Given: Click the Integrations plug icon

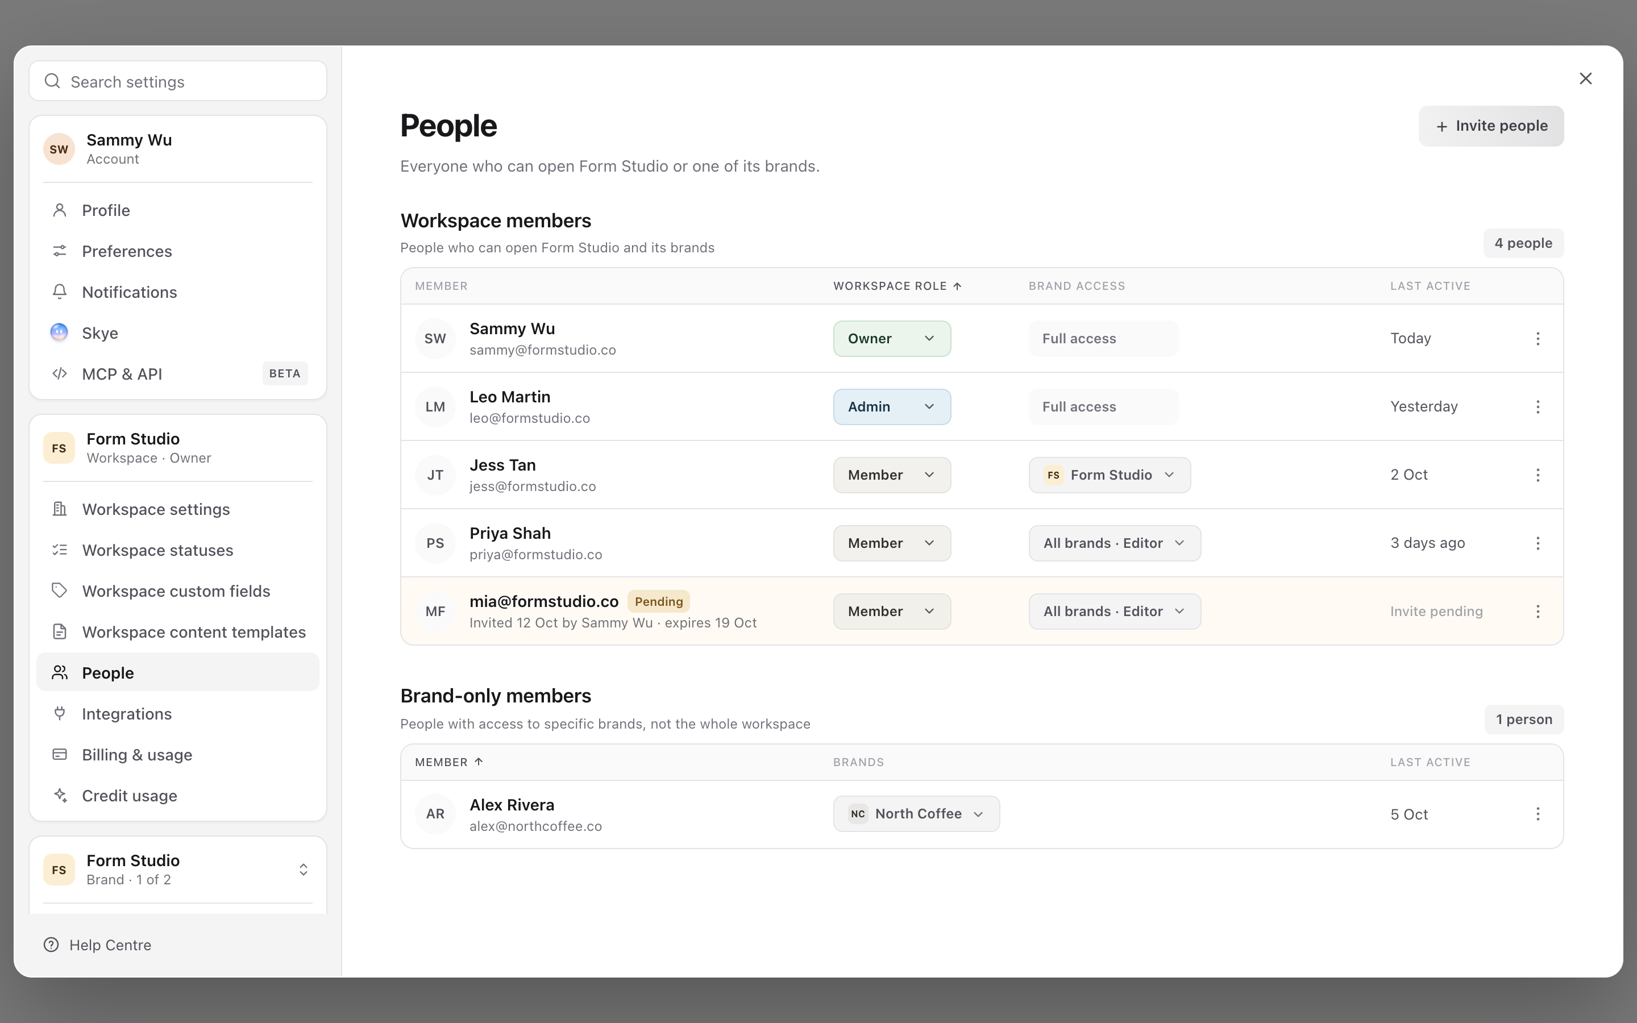Looking at the screenshot, I should click(60, 713).
